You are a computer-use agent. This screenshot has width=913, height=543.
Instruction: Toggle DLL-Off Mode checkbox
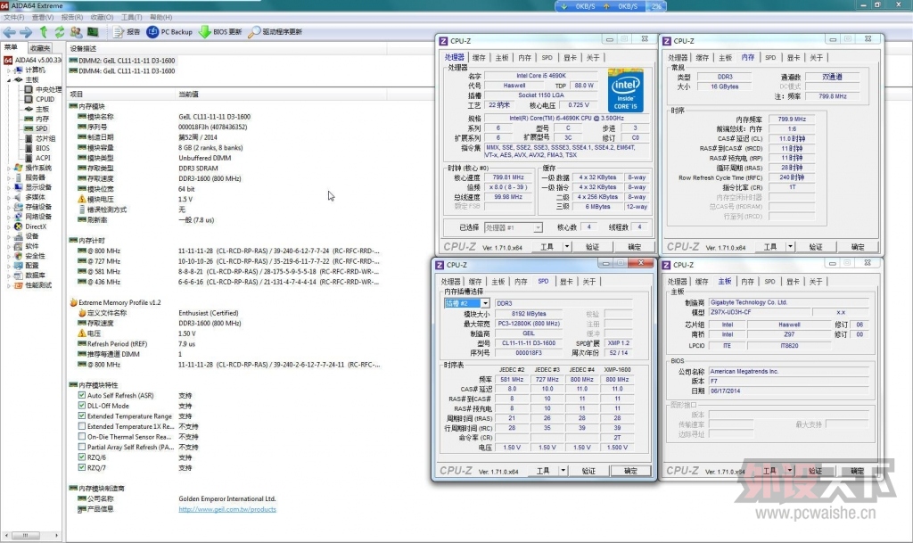(82, 406)
